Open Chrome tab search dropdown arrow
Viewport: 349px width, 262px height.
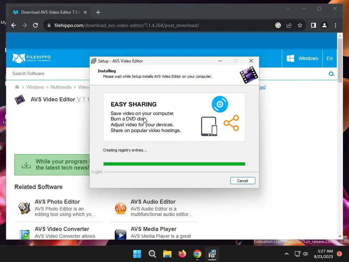288,9
